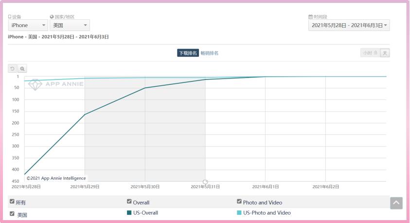
Task: Click the calendar icon beside 时间段
Action: pyautogui.click(x=310, y=17)
